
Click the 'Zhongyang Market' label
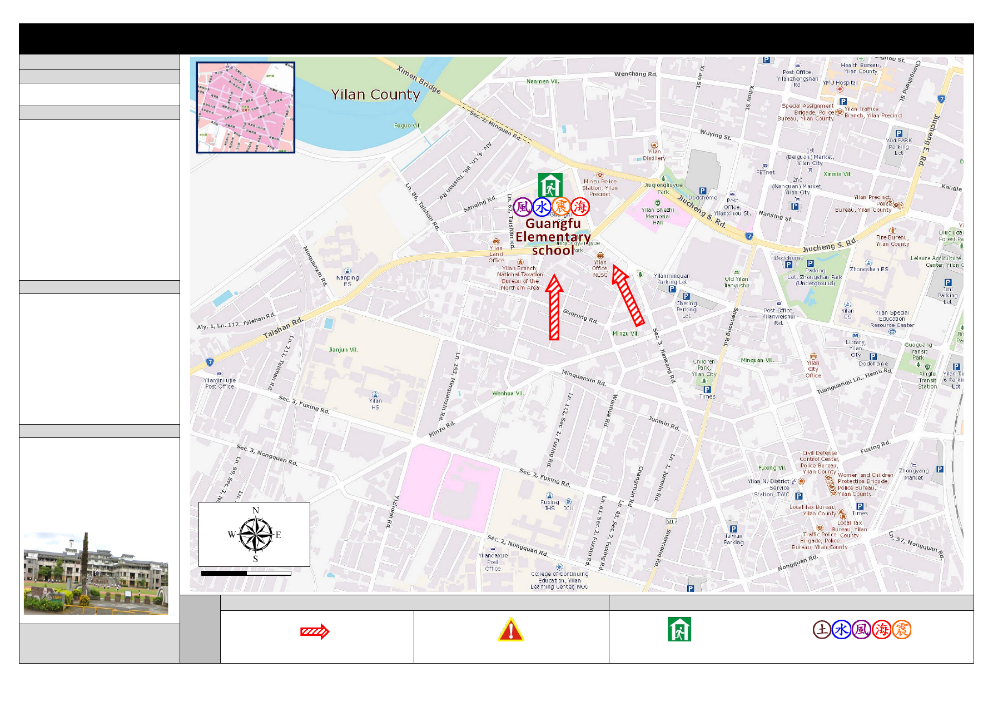(x=913, y=474)
